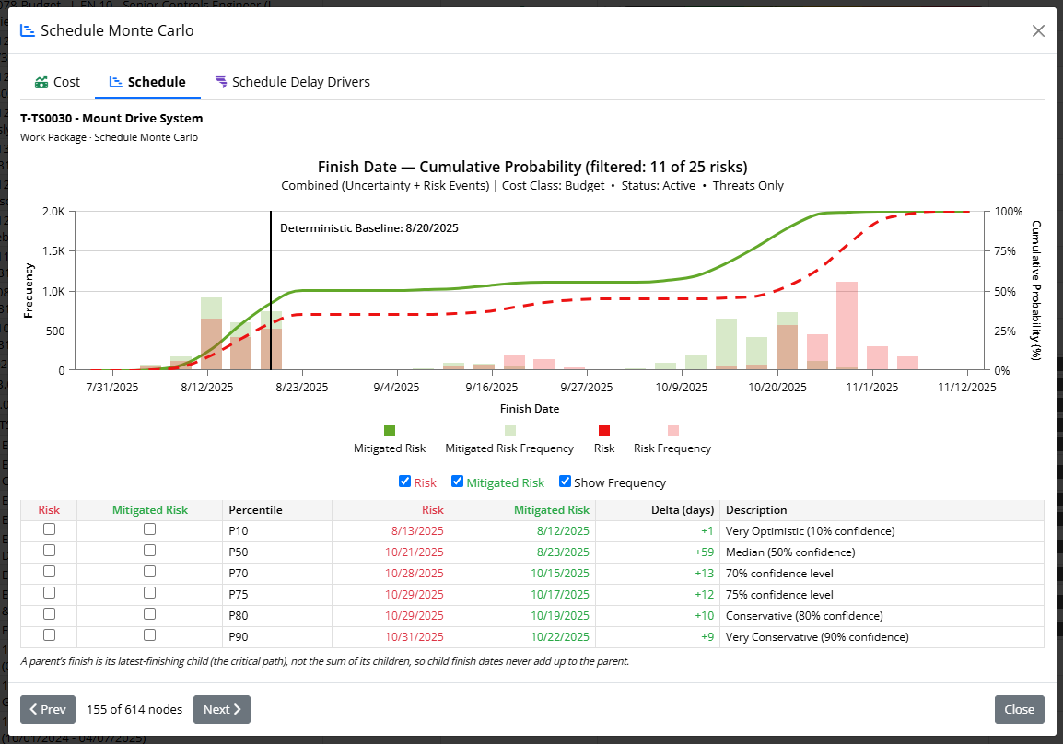1063x744 pixels.
Task: Click the Next button
Action: (x=222, y=709)
